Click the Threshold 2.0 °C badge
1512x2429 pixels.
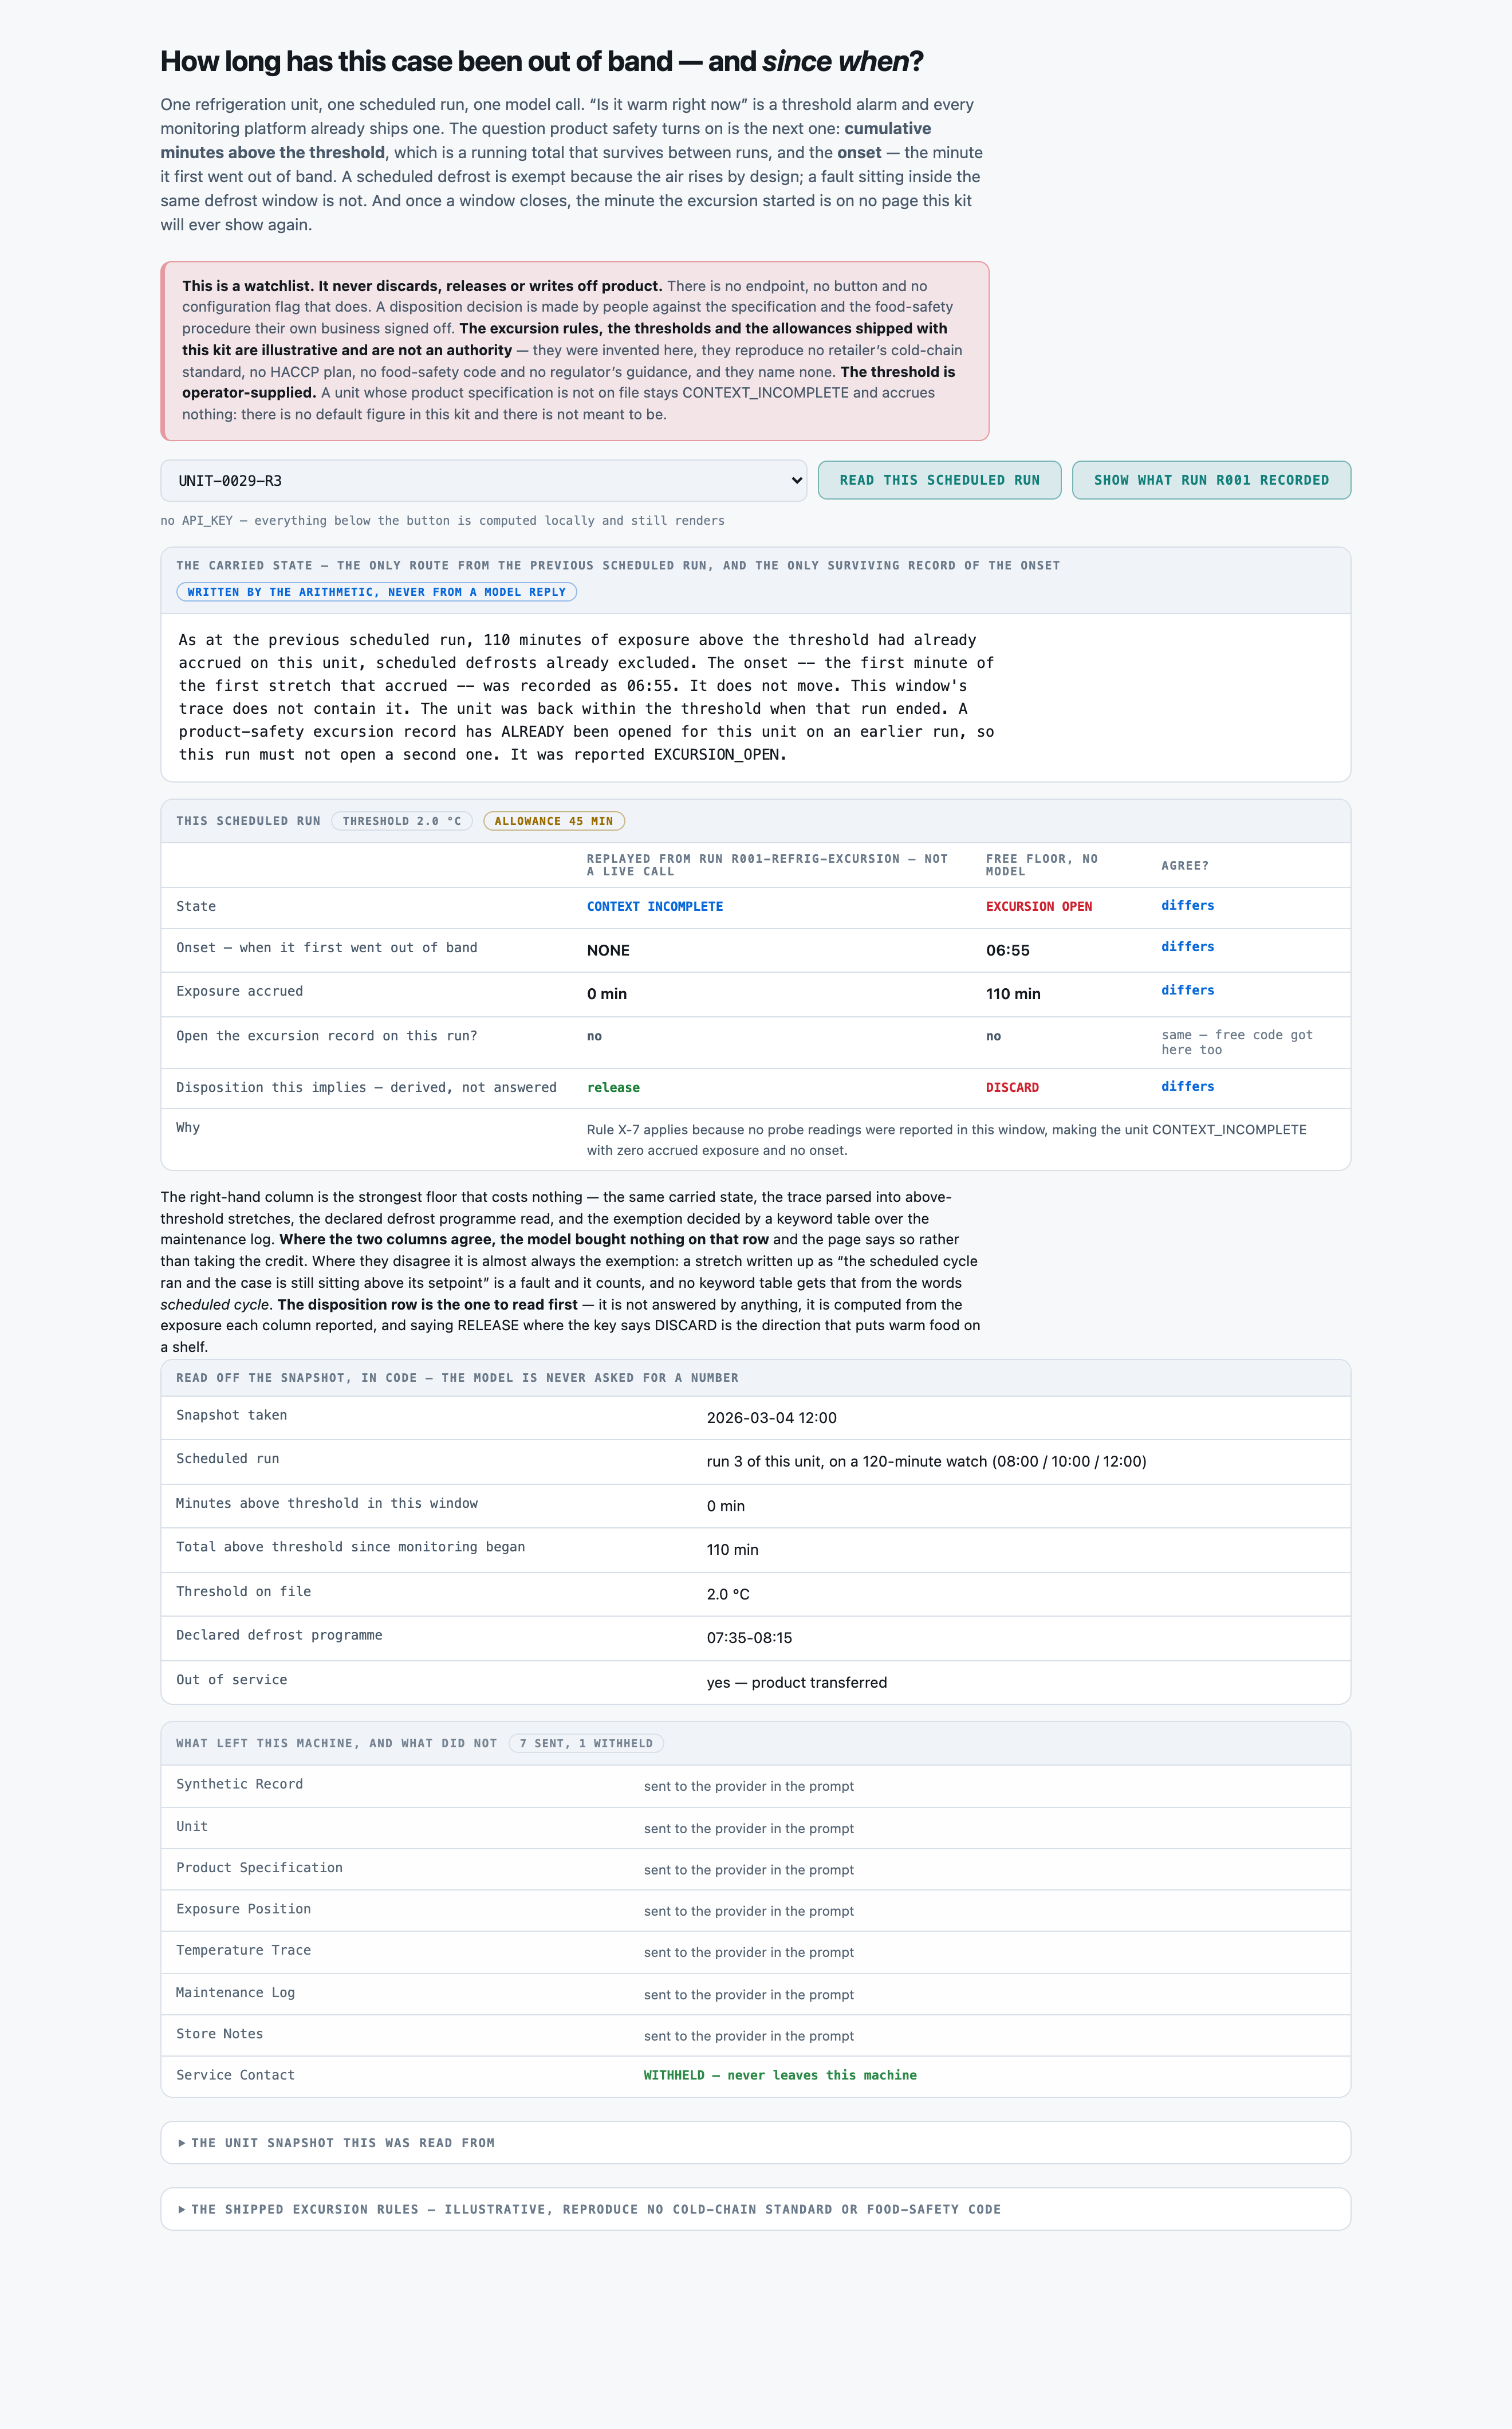402,821
